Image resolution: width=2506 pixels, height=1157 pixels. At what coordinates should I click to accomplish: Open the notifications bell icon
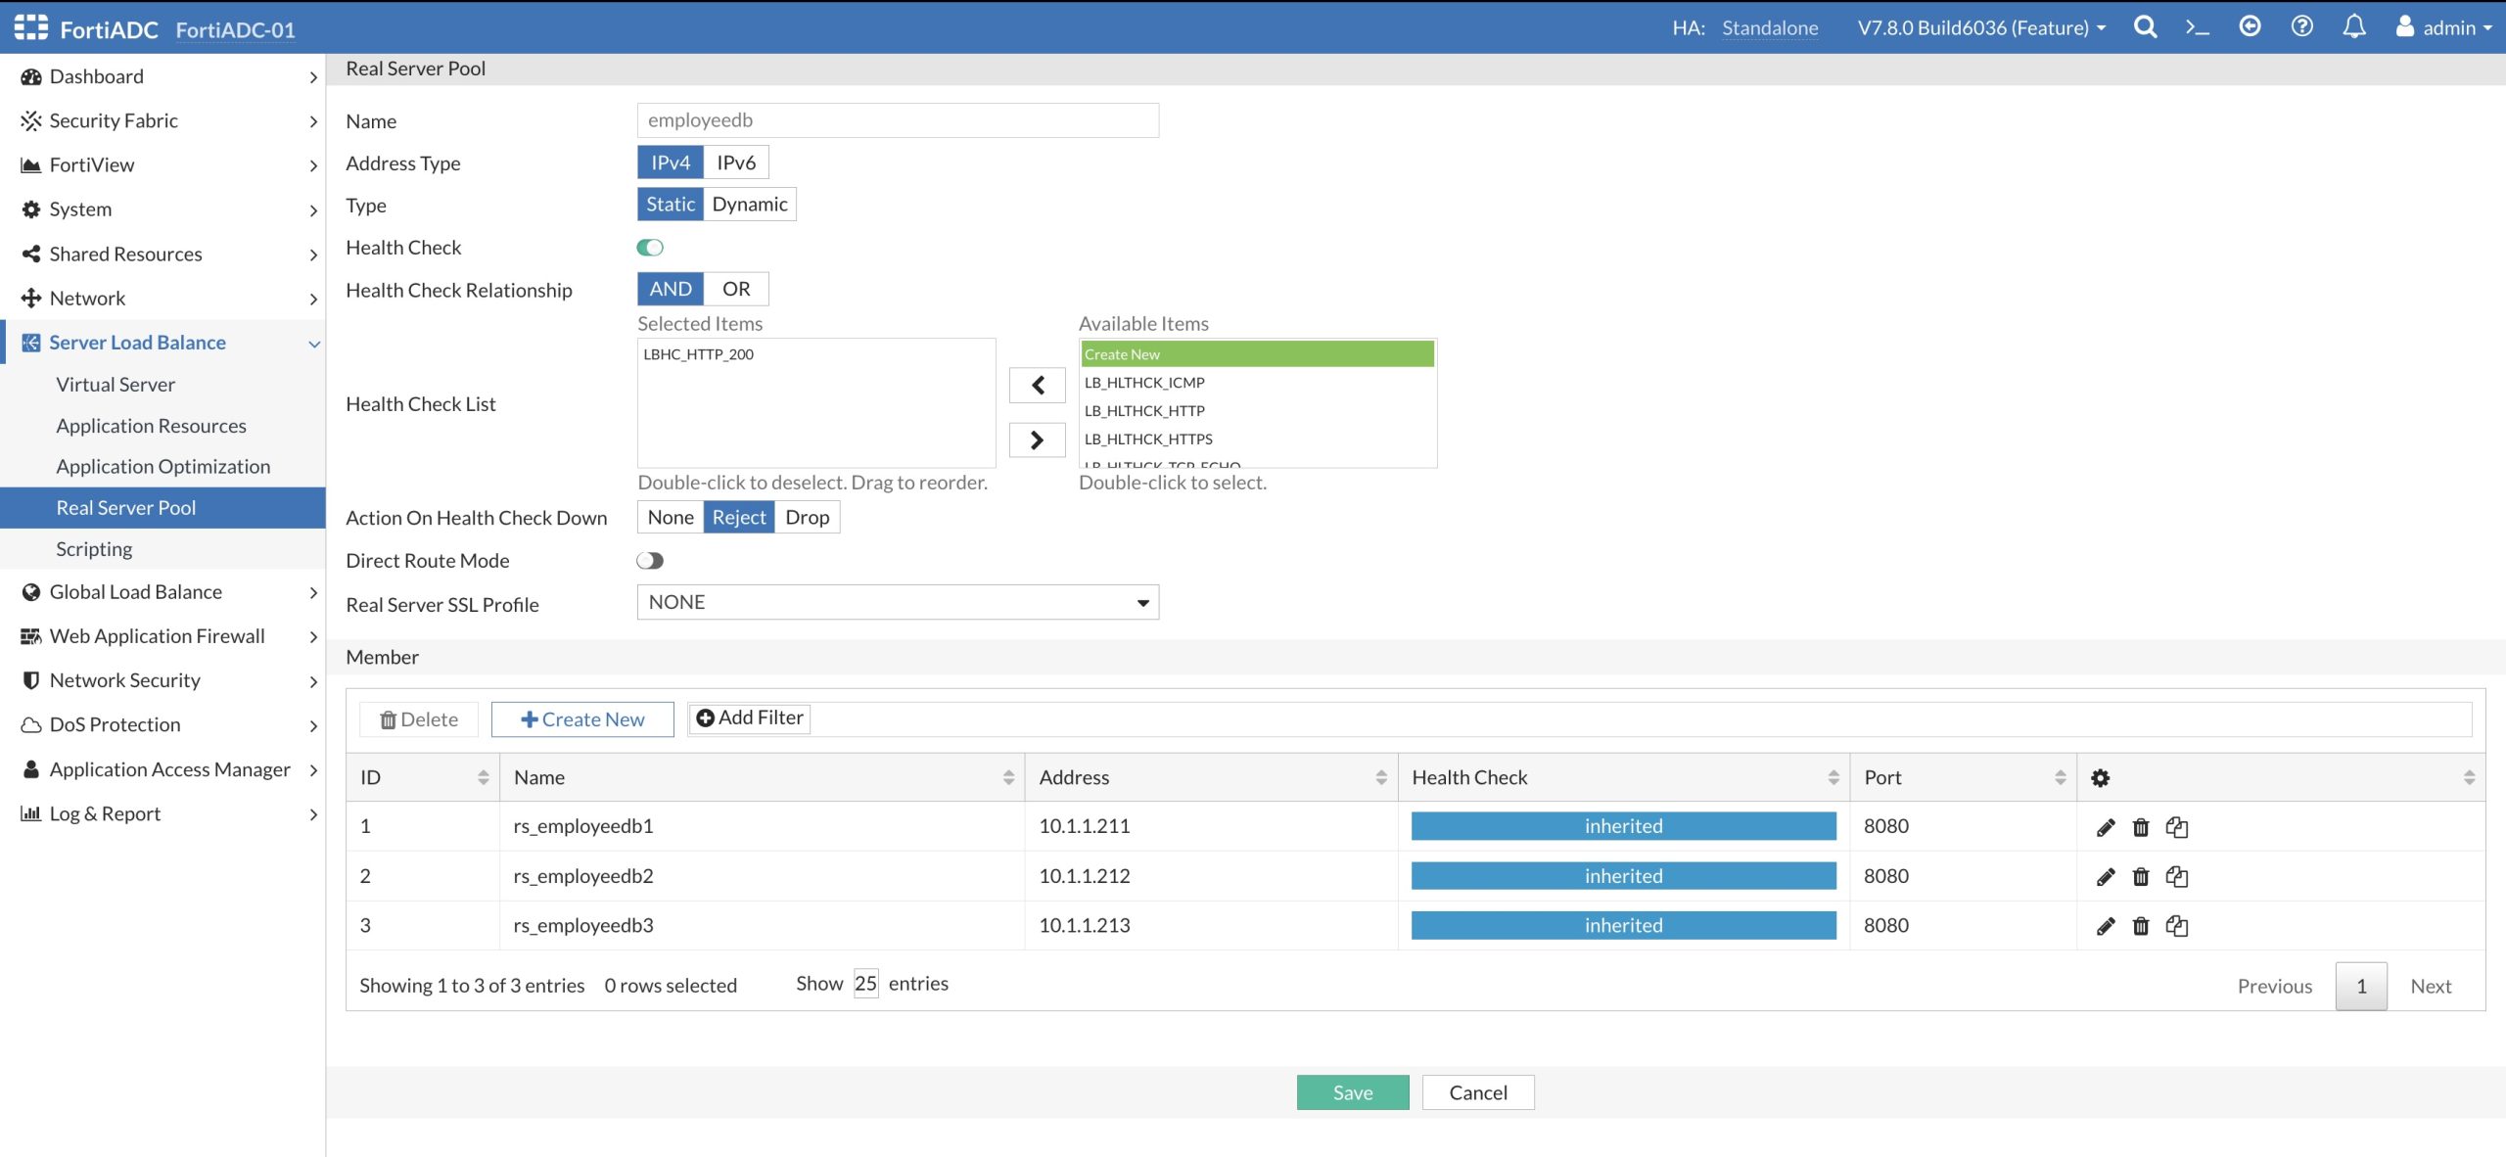click(x=2354, y=27)
